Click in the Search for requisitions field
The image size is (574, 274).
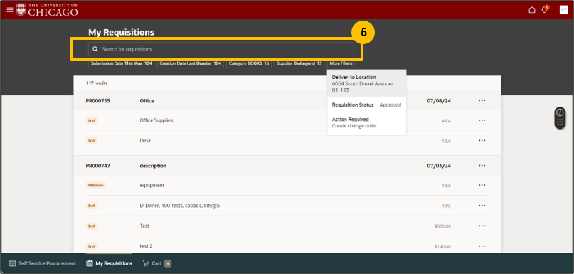[x=220, y=49]
